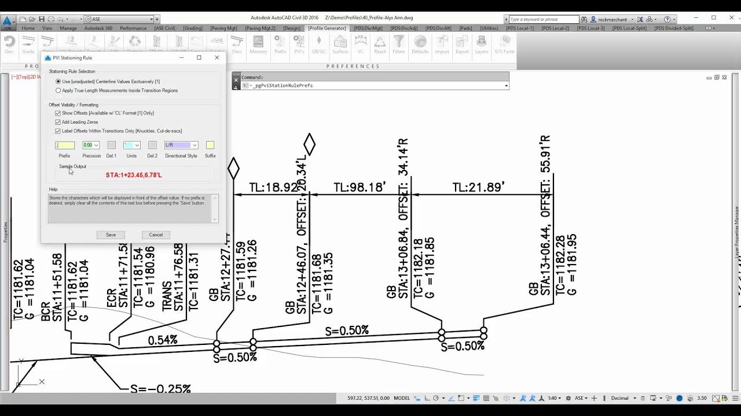Switch to the Manage ribbon tab

coord(68,28)
